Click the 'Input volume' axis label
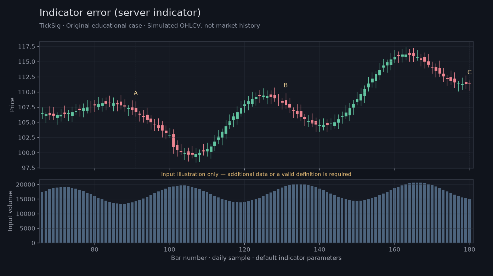Viewport: 493px width, 276px height. pyautogui.click(x=10, y=211)
